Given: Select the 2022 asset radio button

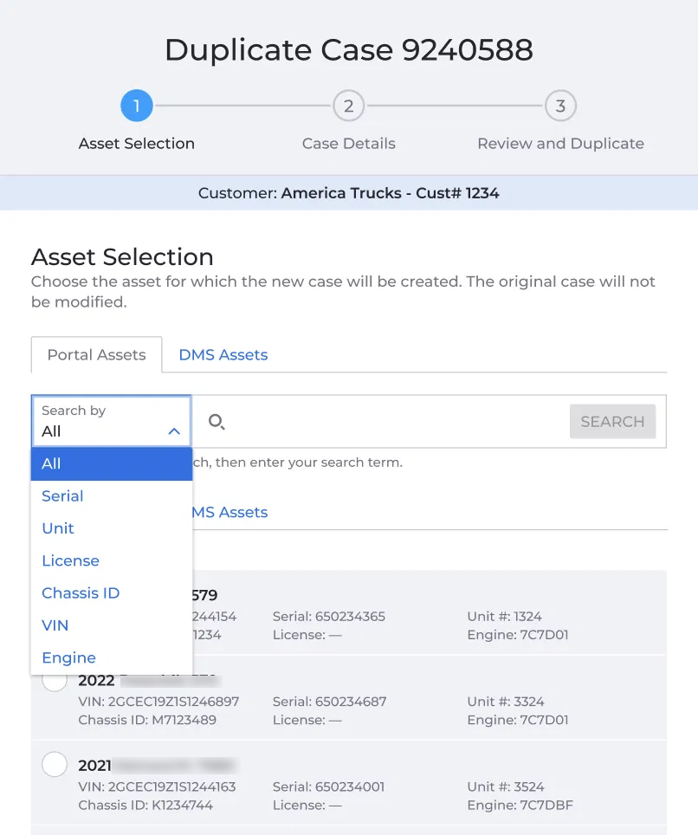Looking at the screenshot, I should pyautogui.click(x=55, y=680).
